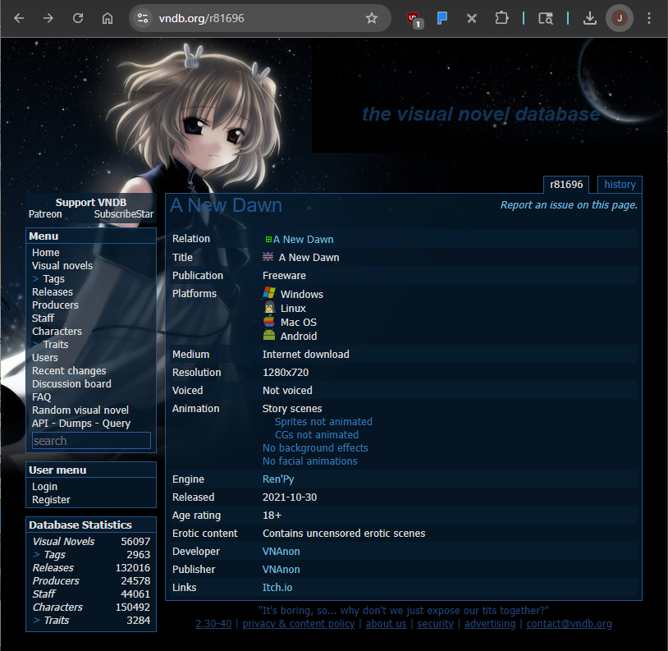Open Home in the menu

pyautogui.click(x=46, y=253)
